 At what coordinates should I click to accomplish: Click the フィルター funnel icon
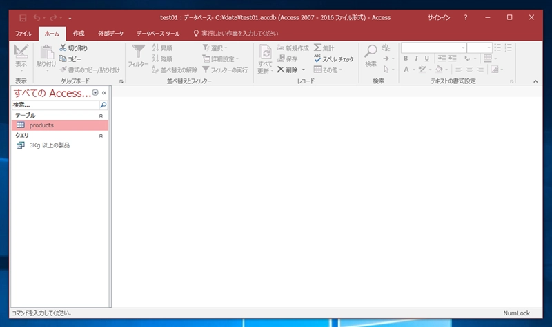point(139,52)
